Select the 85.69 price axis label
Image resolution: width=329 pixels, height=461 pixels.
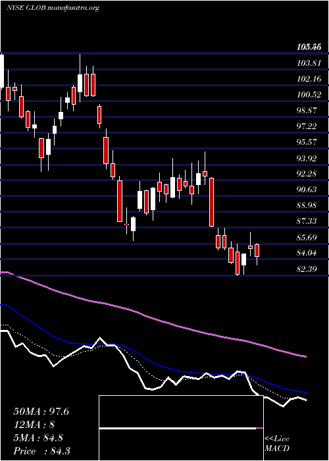click(x=307, y=237)
